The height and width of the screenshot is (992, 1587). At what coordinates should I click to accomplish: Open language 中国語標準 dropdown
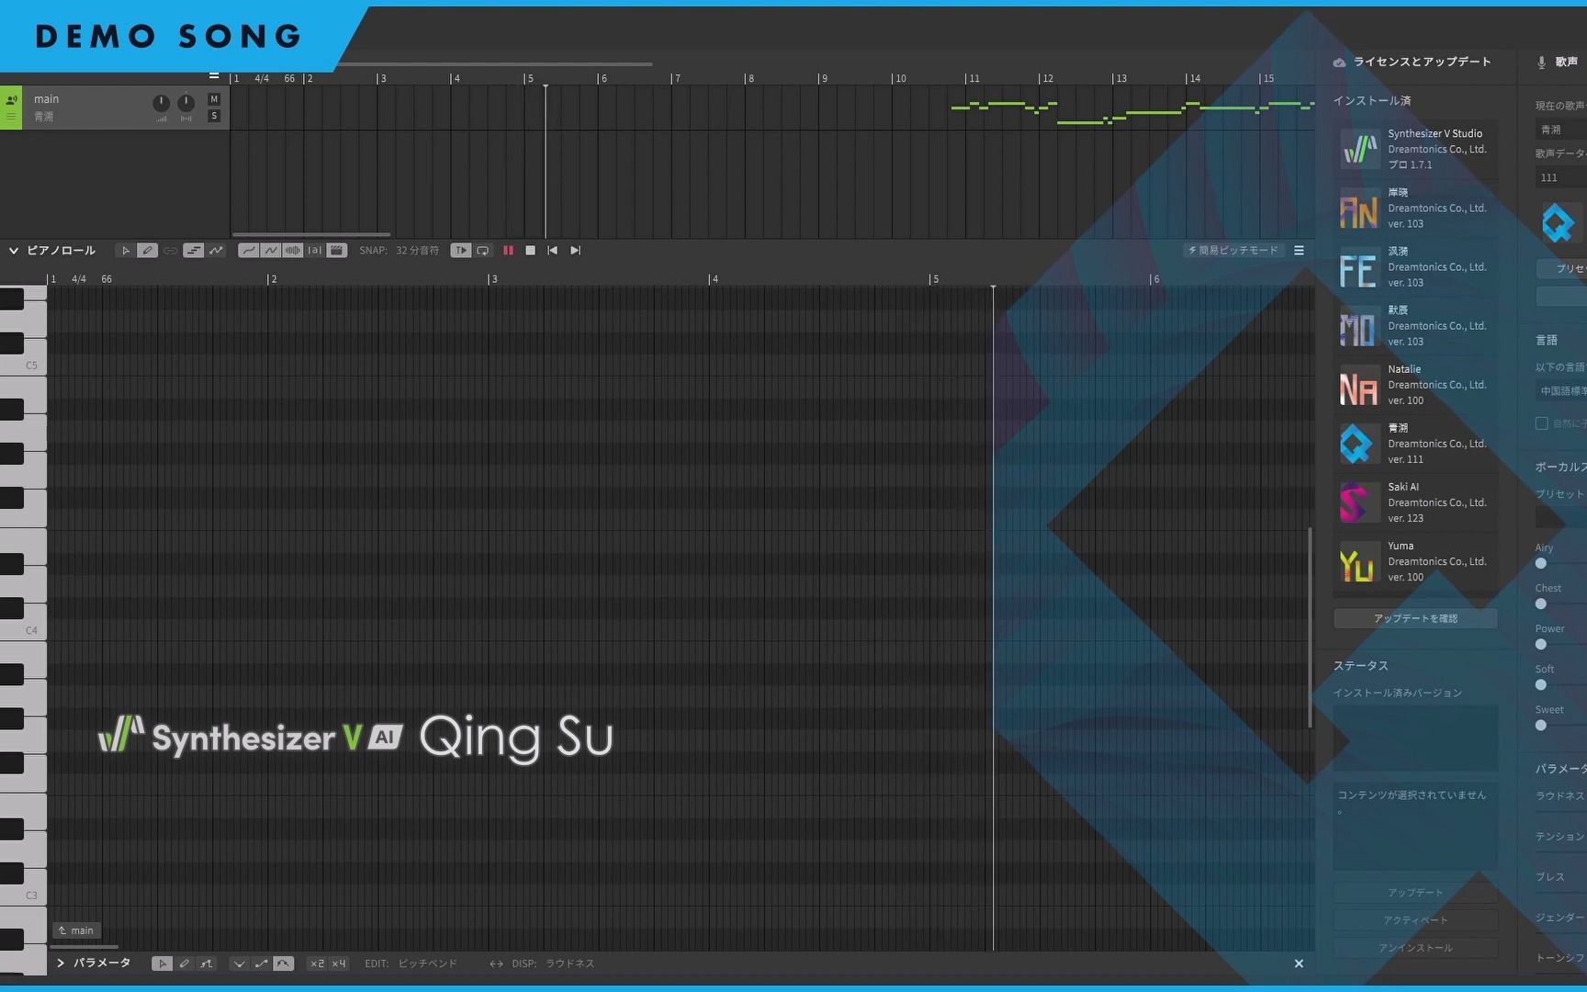(1561, 390)
